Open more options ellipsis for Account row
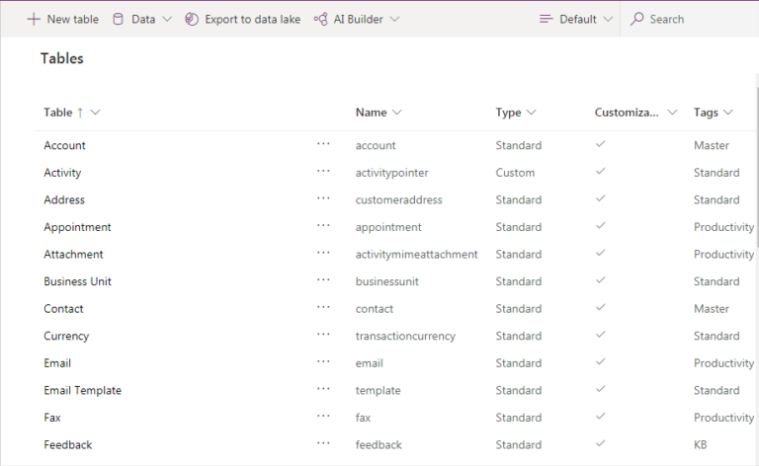759x466 pixels. [x=324, y=144]
